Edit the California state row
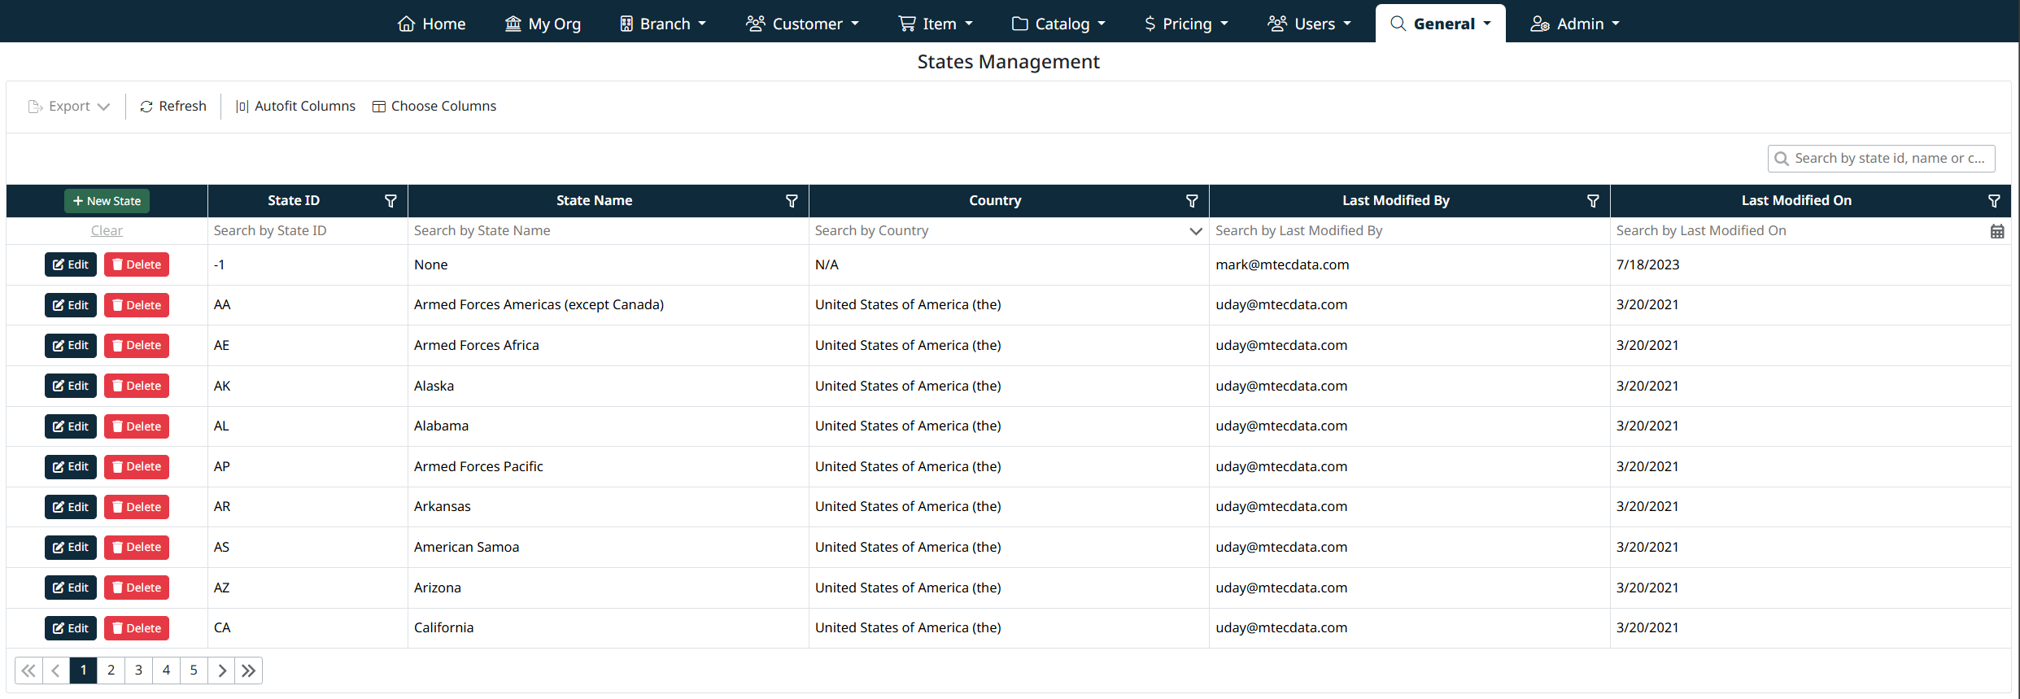 [71, 628]
